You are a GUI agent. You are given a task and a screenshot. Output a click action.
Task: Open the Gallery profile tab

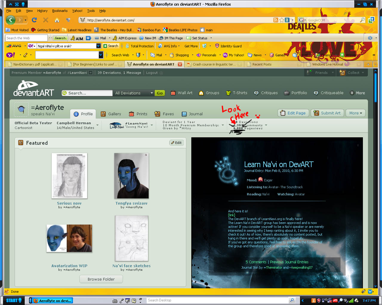pos(111,114)
